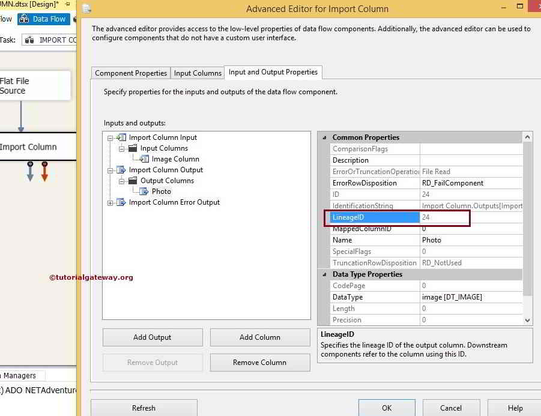Viewport: 541px width, 416px height.
Task: Select the Image Column item icon
Action: 145,159
